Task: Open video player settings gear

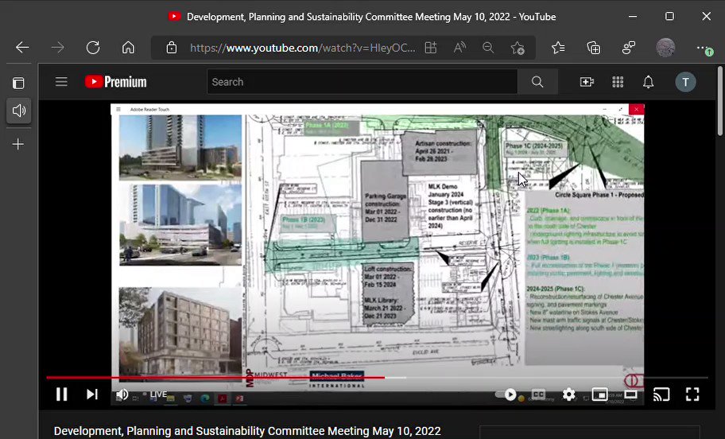Action: (x=568, y=394)
